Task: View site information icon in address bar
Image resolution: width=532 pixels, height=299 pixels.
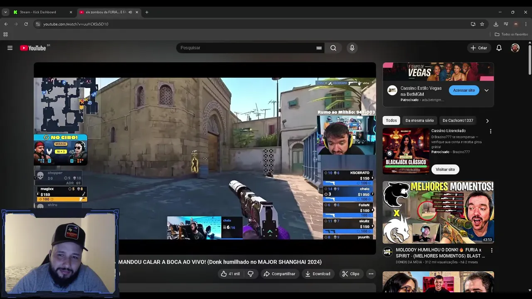Action: coord(38,24)
